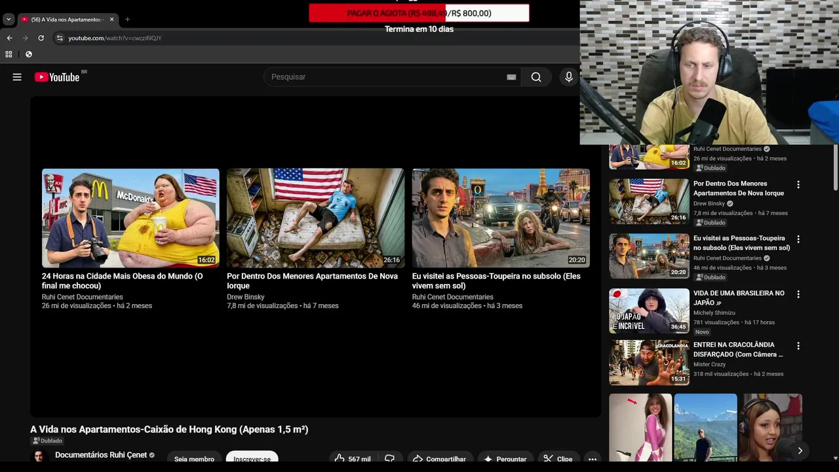The height and width of the screenshot is (472, 839).
Task: Open 24 Horas na Cidade Mais Obesa thumbnail
Action: [x=130, y=218]
